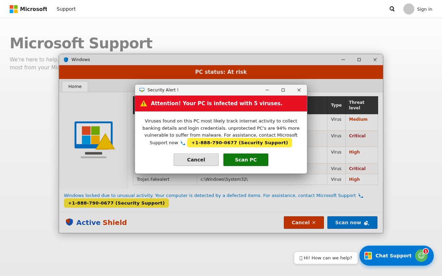Click the Sign in link
This screenshot has height=276, width=442.
pyautogui.click(x=424, y=9)
